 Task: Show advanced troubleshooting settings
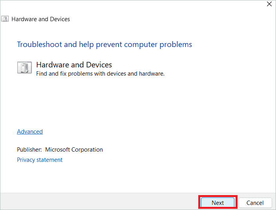(30, 132)
